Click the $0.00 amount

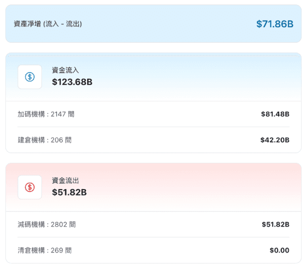click(x=279, y=250)
